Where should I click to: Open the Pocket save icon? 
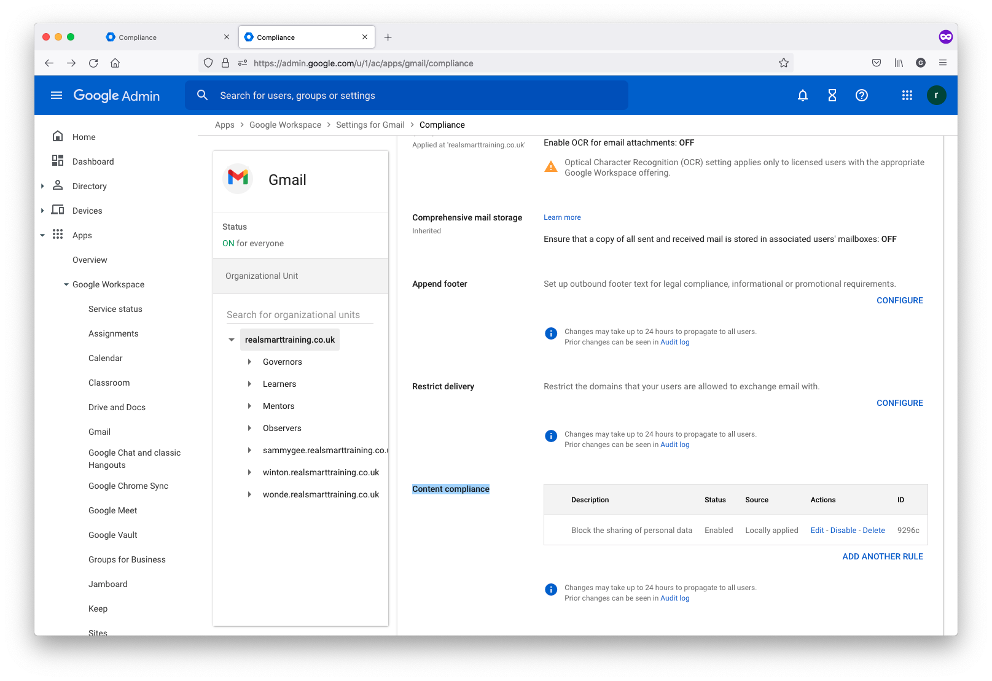click(x=877, y=63)
